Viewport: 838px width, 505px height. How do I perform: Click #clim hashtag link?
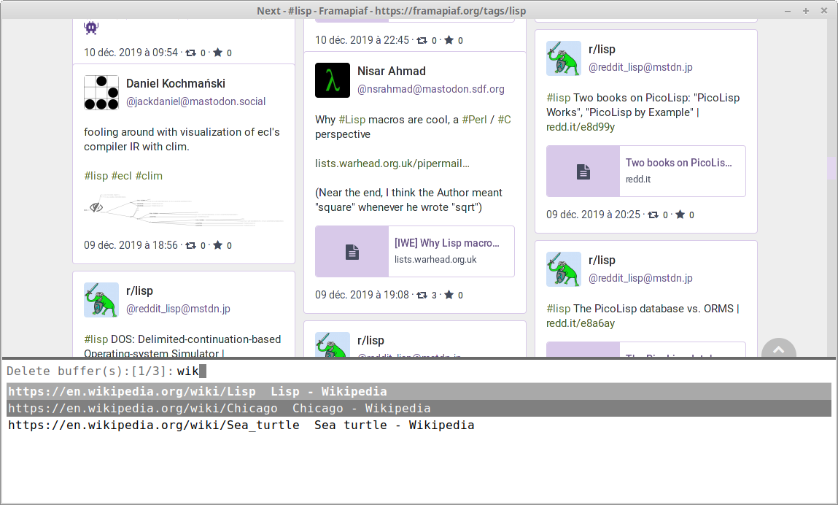click(149, 176)
